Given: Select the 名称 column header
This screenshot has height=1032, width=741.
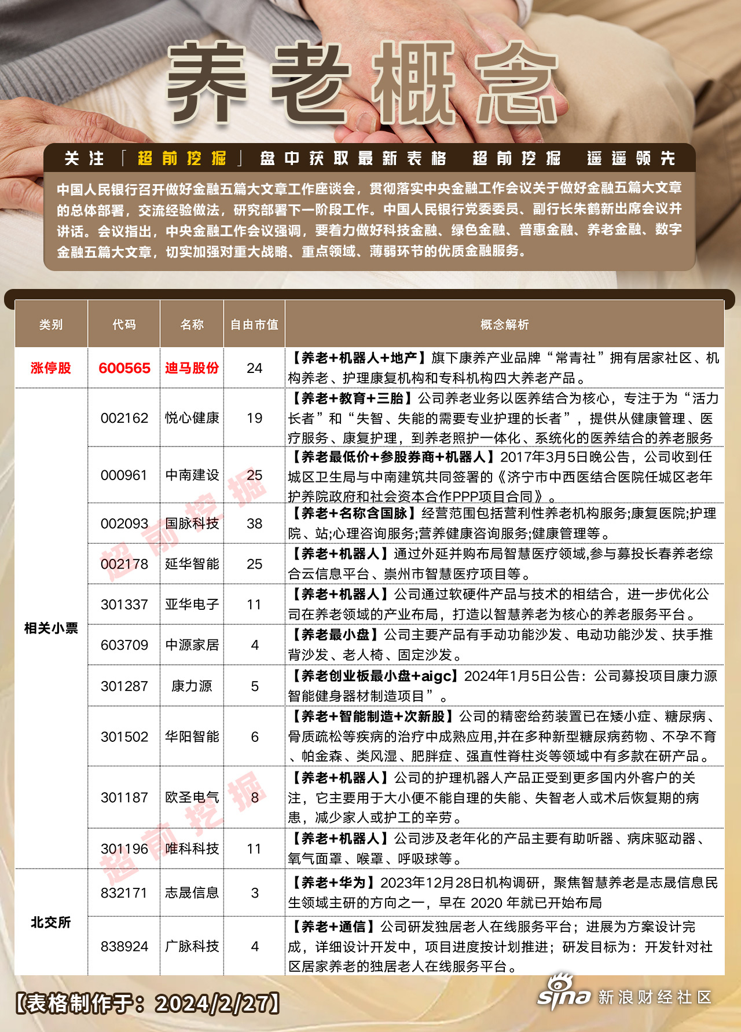Looking at the screenshot, I should (192, 324).
